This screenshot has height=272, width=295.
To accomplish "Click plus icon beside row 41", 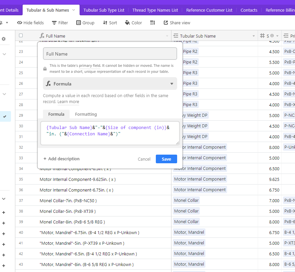I will pyautogui.click(x=4, y=244).
